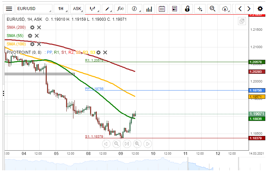Image resolution: width=269 pixels, height=173 pixels.
Task: Open the candlestick chart type dropdown
Action: coord(93,9)
